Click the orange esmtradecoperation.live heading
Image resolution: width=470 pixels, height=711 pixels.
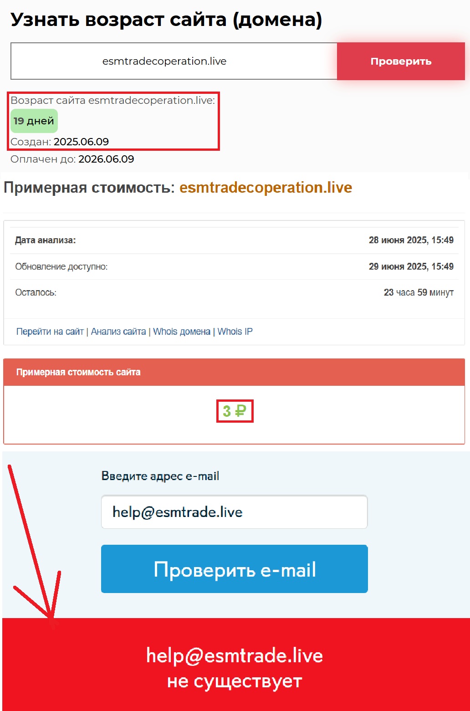(266, 188)
